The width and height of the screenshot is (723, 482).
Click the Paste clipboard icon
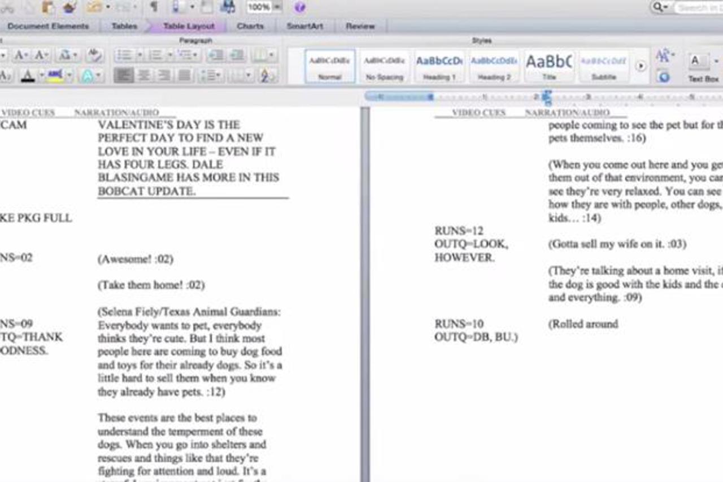[48, 7]
